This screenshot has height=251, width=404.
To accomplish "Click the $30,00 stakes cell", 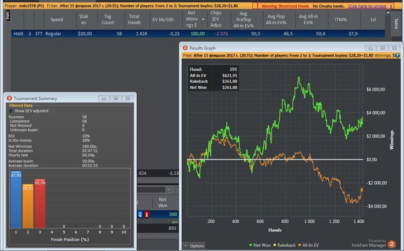I will (x=85, y=33).
